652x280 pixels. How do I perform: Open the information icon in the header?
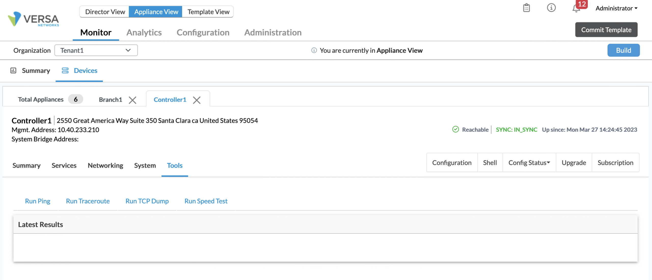[551, 8]
